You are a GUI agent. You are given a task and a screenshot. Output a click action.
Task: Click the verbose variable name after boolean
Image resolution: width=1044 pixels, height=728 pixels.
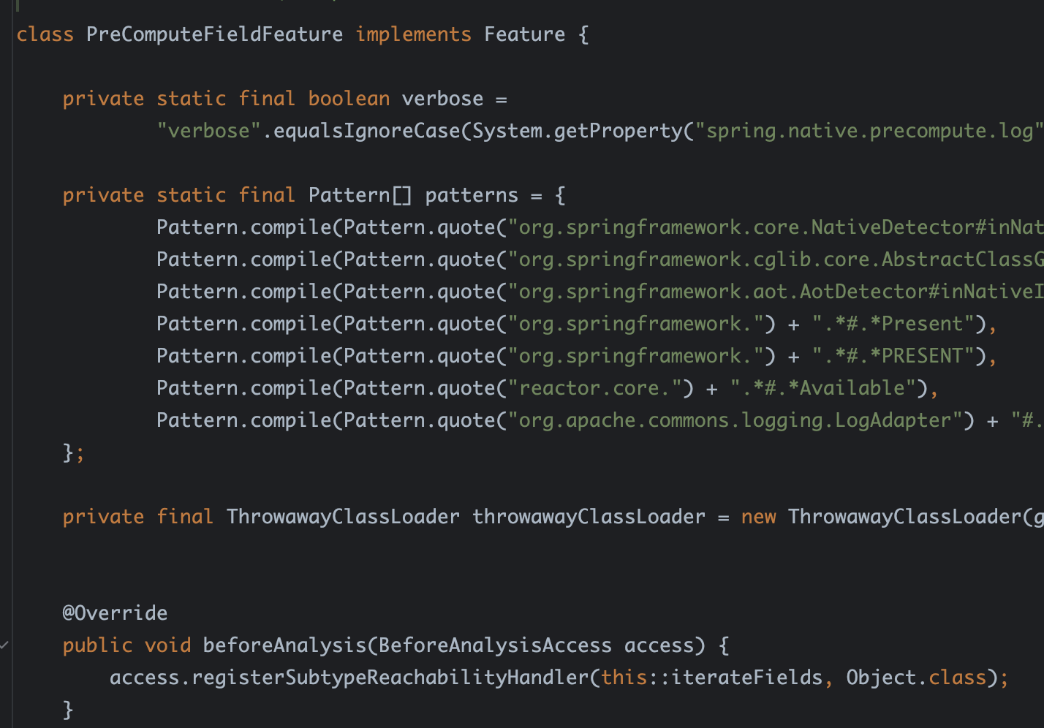pyautogui.click(x=442, y=99)
